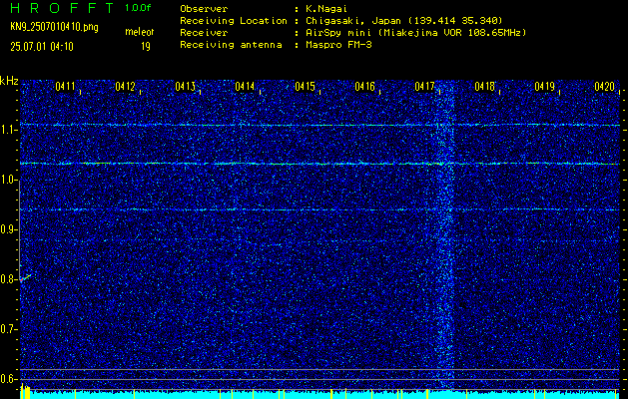Screen dimensions: 628x399
Task: Select the 0415 time marker
Action: [305, 86]
